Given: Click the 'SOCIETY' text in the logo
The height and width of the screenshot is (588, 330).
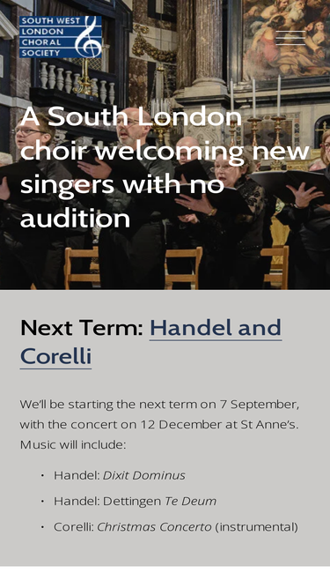Looking at the screenshot, I should (40, 53).
